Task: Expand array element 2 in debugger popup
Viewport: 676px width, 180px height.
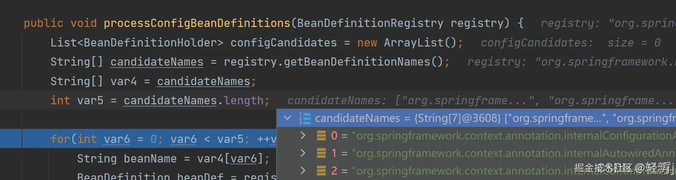Action: point(302,171)
